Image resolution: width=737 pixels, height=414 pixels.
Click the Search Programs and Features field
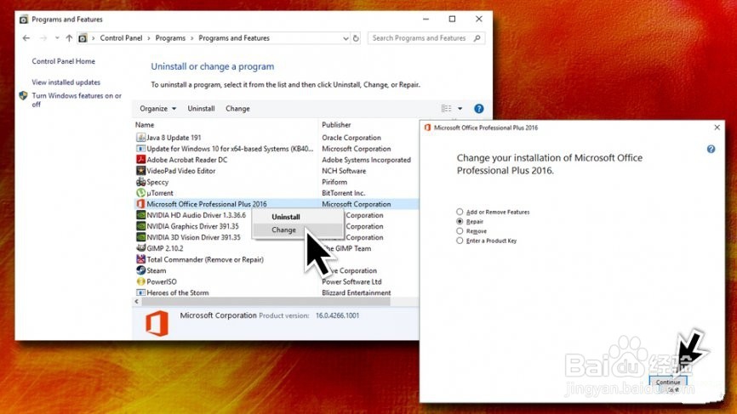click(x=426, y=38)
